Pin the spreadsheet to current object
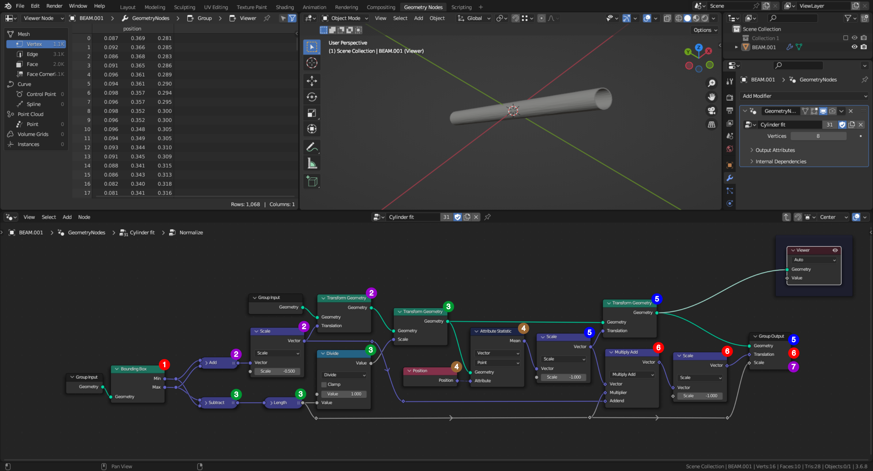 click(x=267, y=18)
